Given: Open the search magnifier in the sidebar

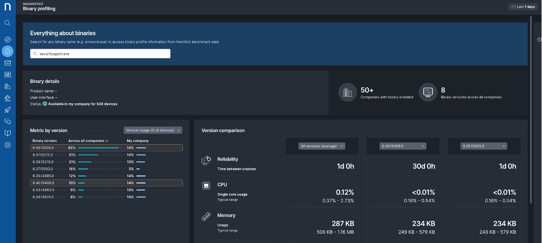Looking at the screenshot, I should tap(7, 23).
